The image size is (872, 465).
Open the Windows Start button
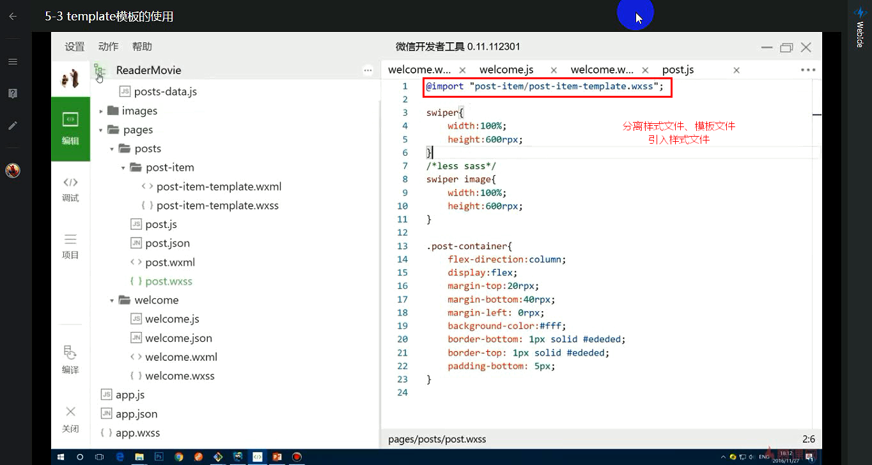point(61,457)
